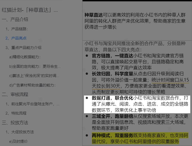Click text 获得进一步增长
Screen dimensions: 192x146
(x=101, y=27)
